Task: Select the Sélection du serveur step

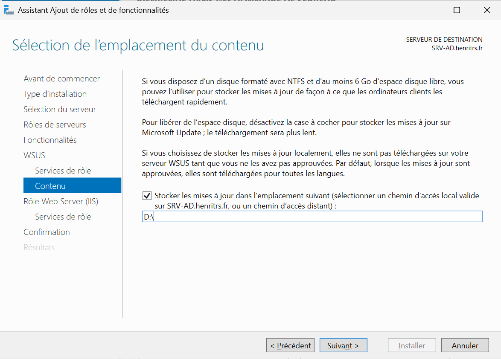Action: [60, 109]
